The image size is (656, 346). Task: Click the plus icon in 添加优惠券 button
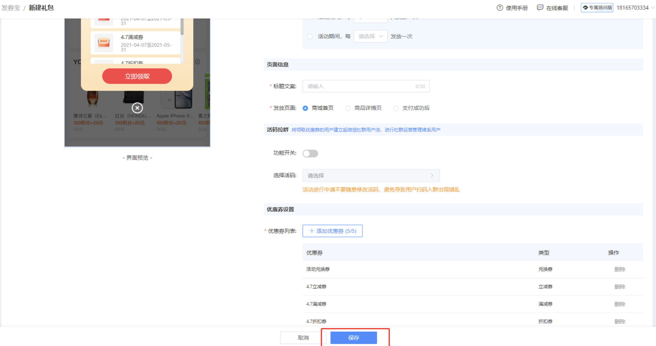pyautogui.click(x=312, y=231)
